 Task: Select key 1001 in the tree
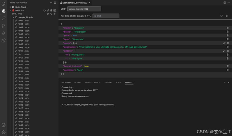coord(21,21)
